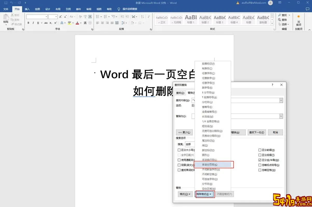Open the line spacing options
The height and width of the screenshot is (207, 312).
point(124,23)
